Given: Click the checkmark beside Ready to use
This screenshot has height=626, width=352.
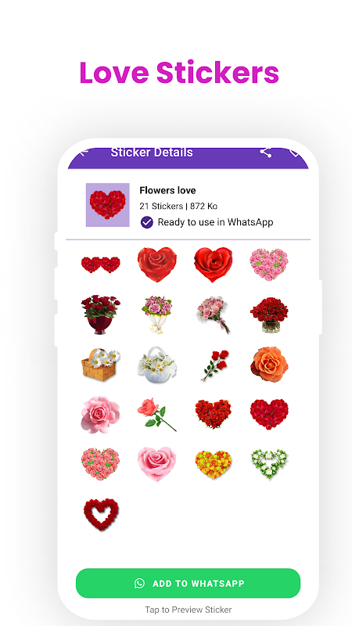Looking at the screenshot, I should coord(147,222).
